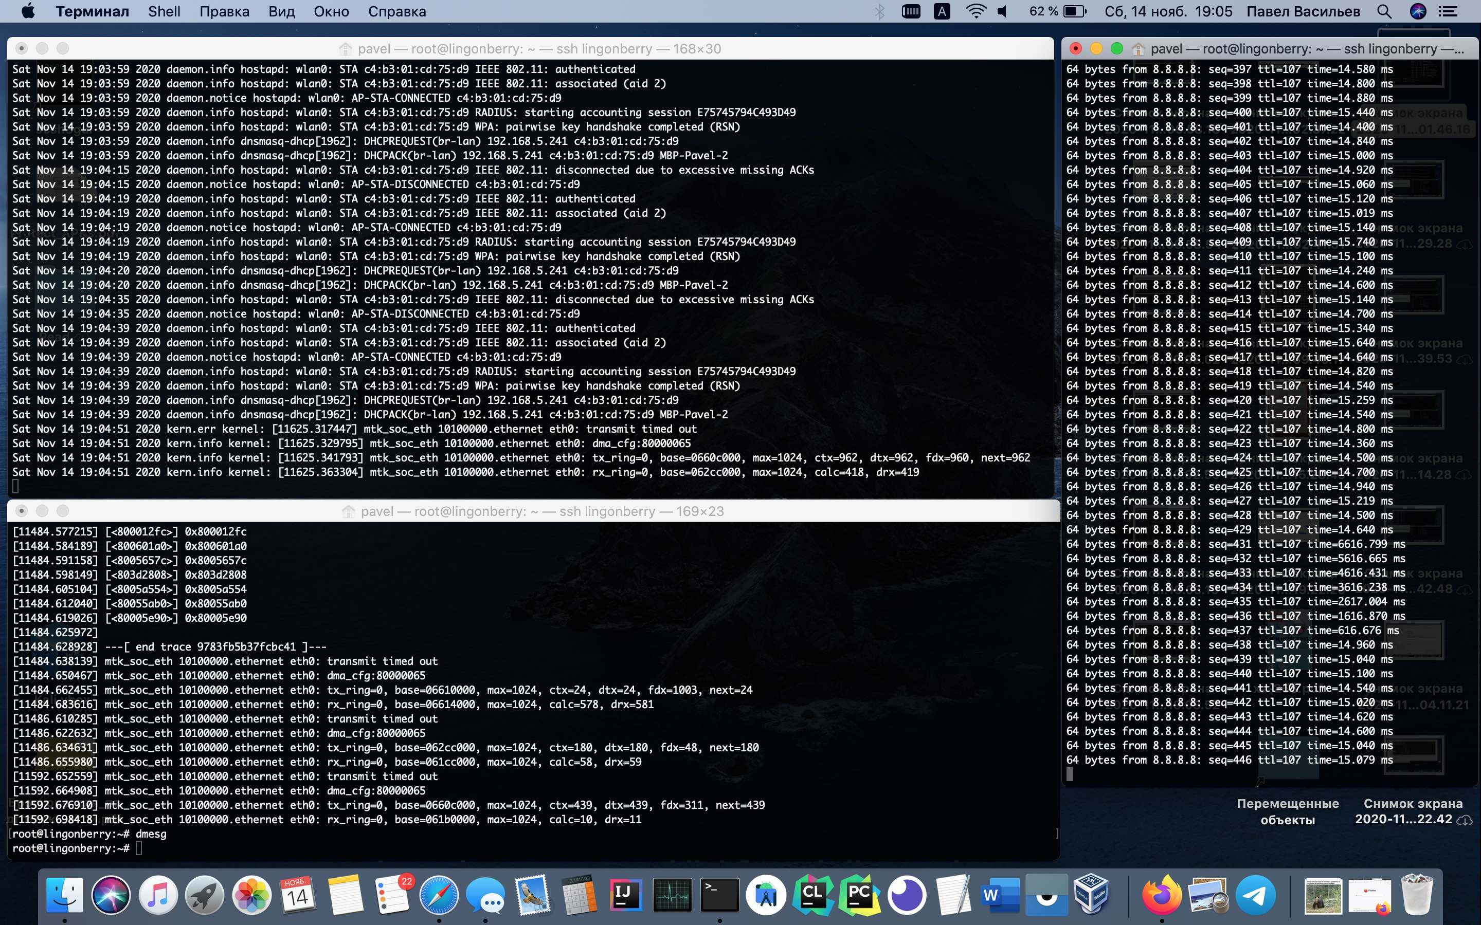Open the Перемещенные объекты desktop stack
1481x925 pixels.
point(1287,810)
